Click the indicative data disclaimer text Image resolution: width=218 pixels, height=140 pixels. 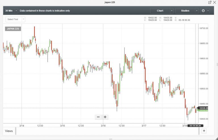pyautogui.click(x=45, y=11)
